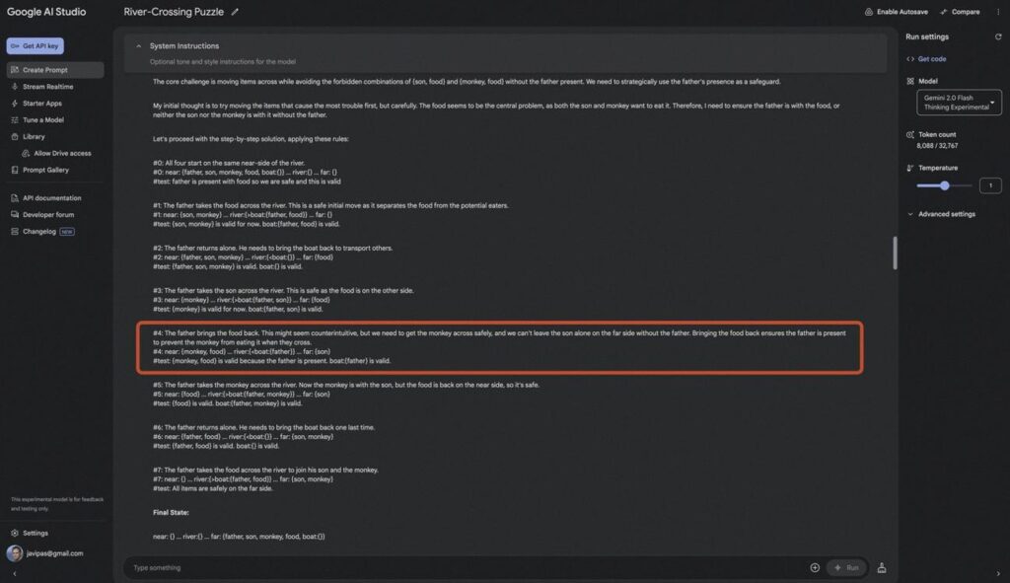Collapse the right settings panel with the arrow

[998, 573]
